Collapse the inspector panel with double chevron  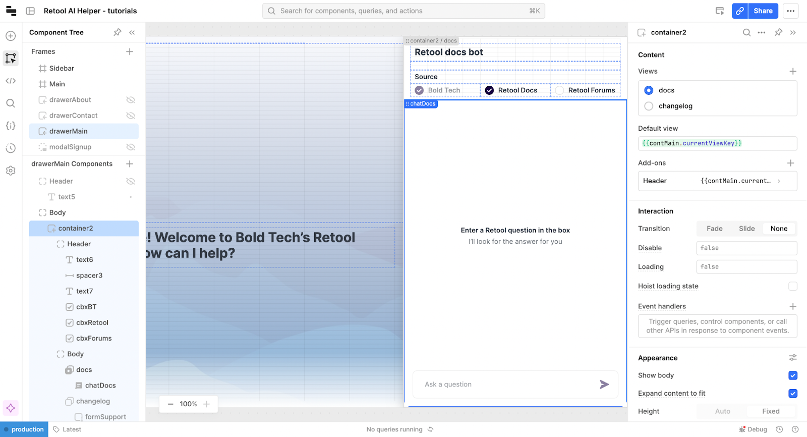point(793,32)
